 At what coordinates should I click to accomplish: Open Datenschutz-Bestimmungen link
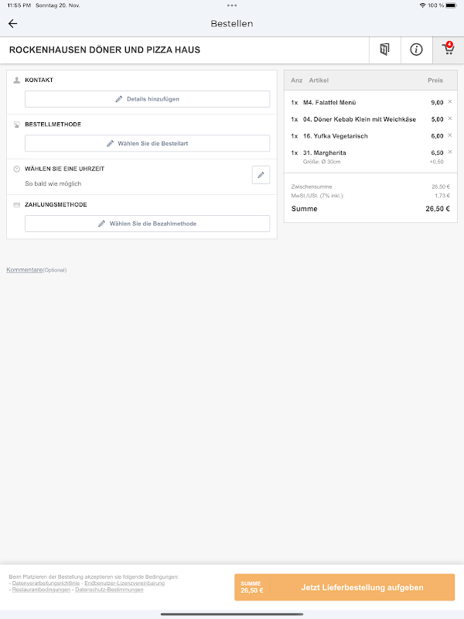click(x=109, y=590)
